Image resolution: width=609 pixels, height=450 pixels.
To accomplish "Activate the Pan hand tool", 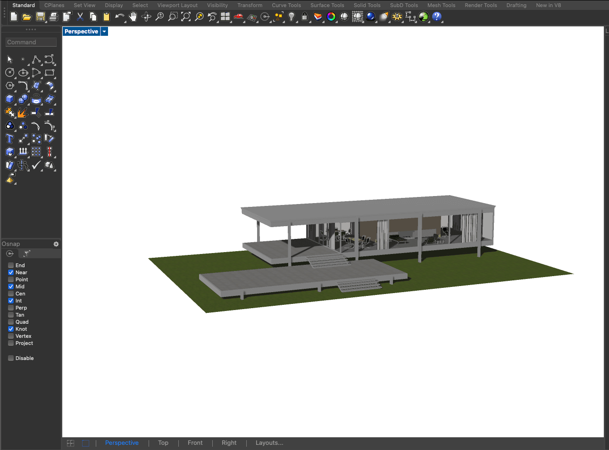I will pos(133,17).
